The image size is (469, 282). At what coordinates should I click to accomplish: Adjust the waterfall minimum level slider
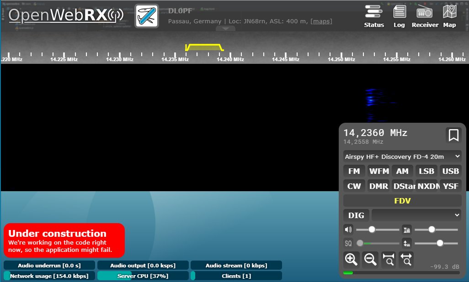pyautogui.click(x=436, y=230)
